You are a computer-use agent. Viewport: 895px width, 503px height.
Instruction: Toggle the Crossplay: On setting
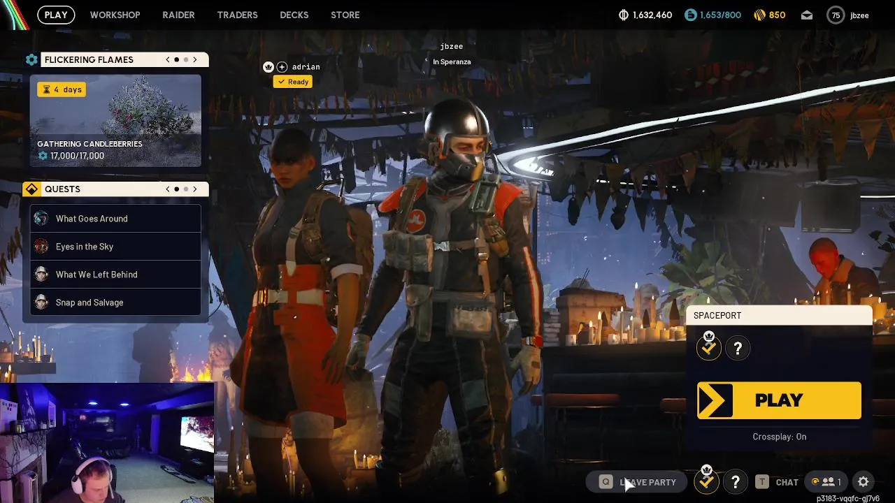point(779,437)
